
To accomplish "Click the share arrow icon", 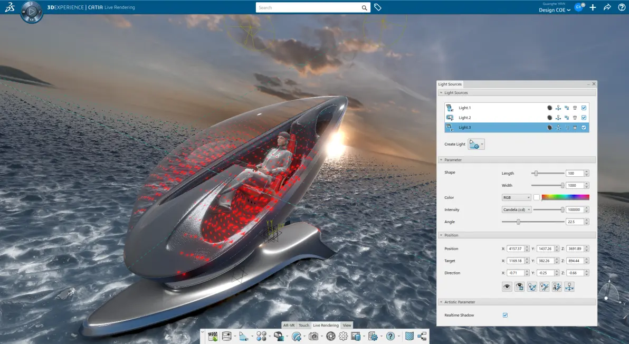I will click(x=607, y=7).
